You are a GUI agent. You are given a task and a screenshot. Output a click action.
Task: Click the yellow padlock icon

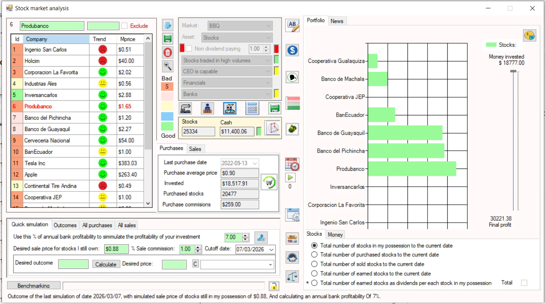(273, 286)
